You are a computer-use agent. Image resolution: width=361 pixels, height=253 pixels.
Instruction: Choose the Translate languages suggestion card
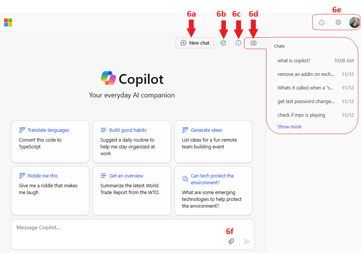coord(50,142)
